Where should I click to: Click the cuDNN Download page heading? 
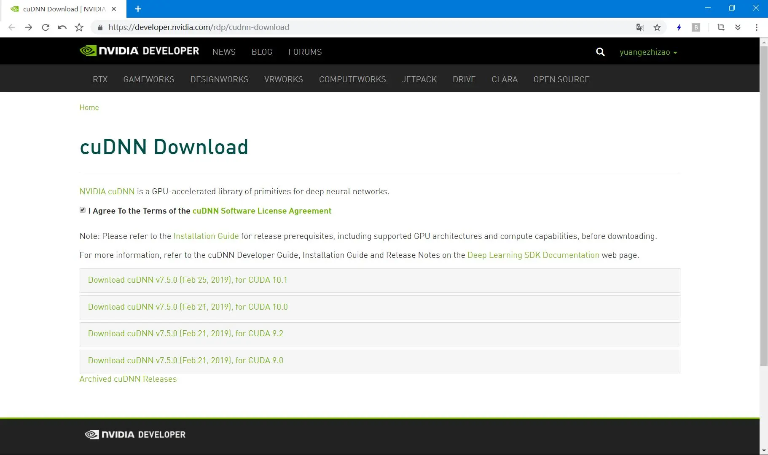[164, 147]
